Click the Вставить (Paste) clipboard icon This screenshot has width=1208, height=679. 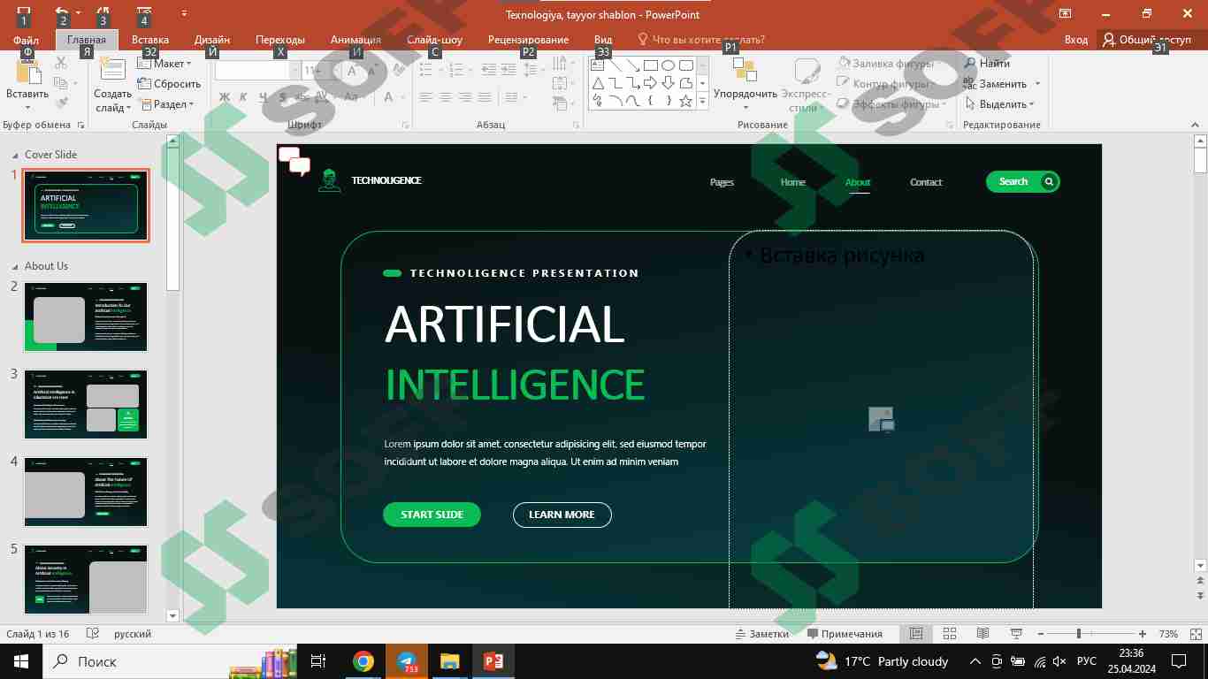(27, 72)
